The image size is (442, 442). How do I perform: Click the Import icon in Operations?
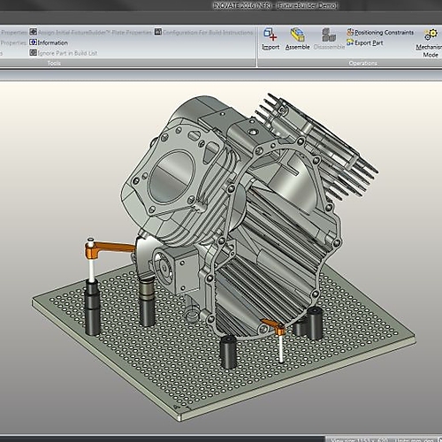pos(271,34)
